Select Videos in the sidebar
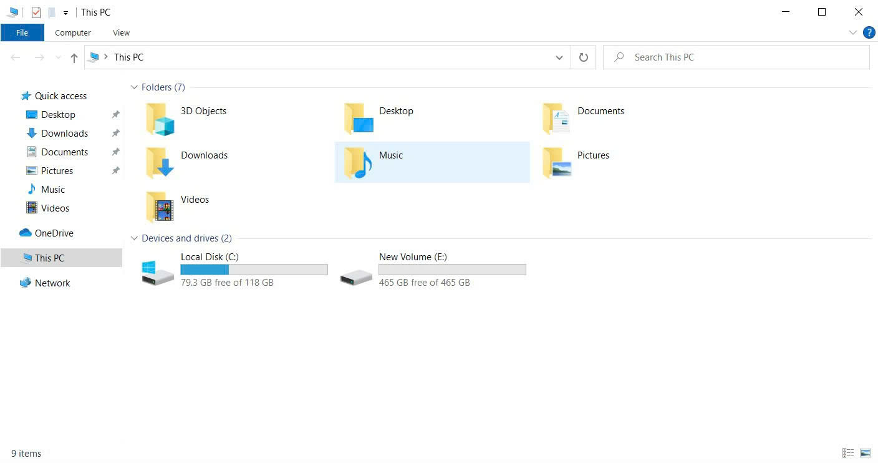Screen dimensions: 878x463 coord(55,208)
